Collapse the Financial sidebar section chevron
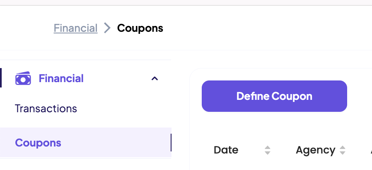Viewport: 372px width, 170px height. point(155,78)
